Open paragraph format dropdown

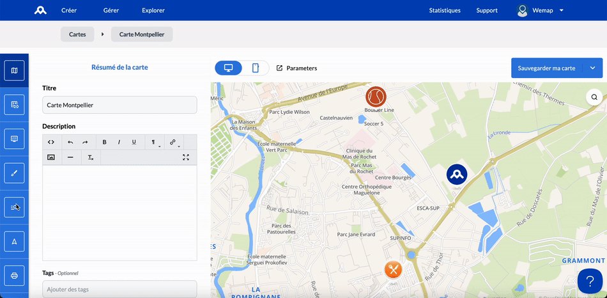[155, 142]
